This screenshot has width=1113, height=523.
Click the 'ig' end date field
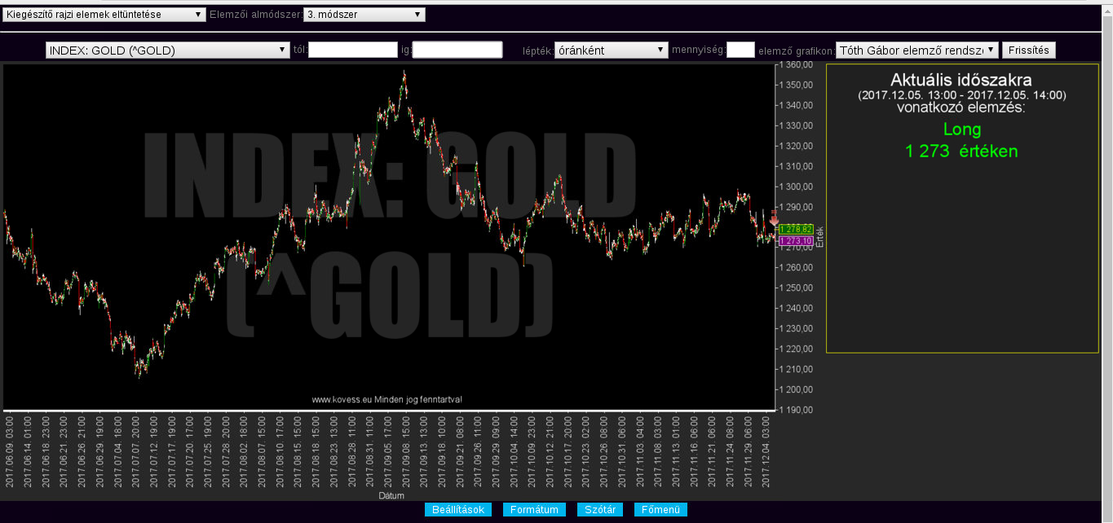click(x=457, y=51)
